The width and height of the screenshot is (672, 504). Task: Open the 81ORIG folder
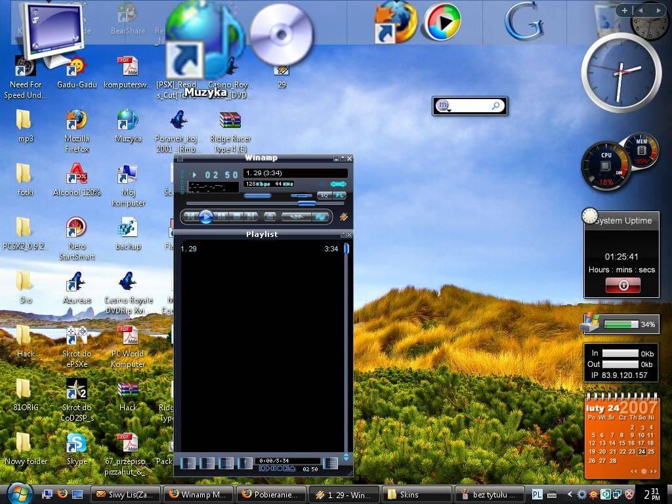(x=25, y=394)
